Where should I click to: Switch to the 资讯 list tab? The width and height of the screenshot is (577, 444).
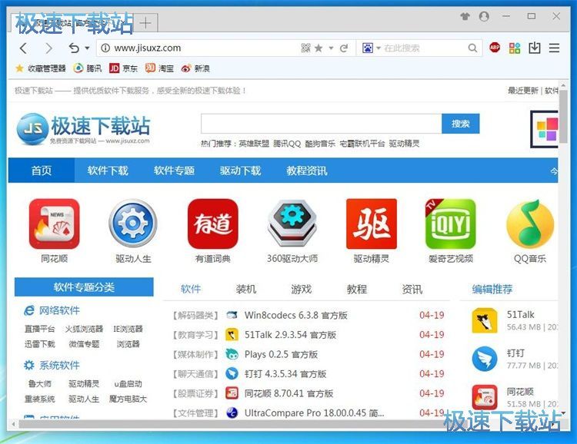coord(412,290)
